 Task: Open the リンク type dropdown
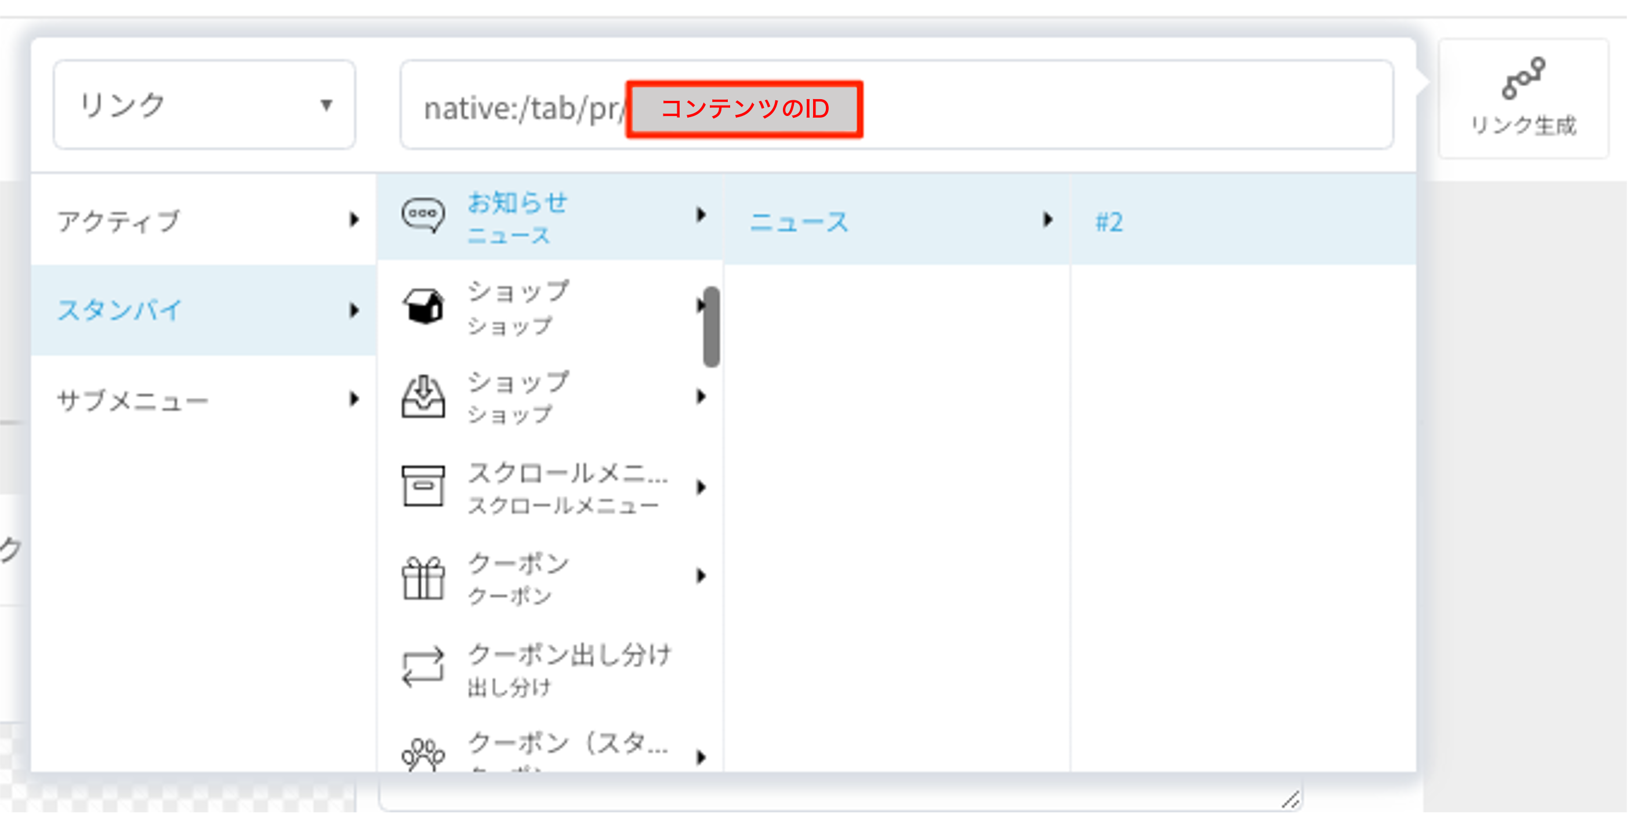pos(204,105)
